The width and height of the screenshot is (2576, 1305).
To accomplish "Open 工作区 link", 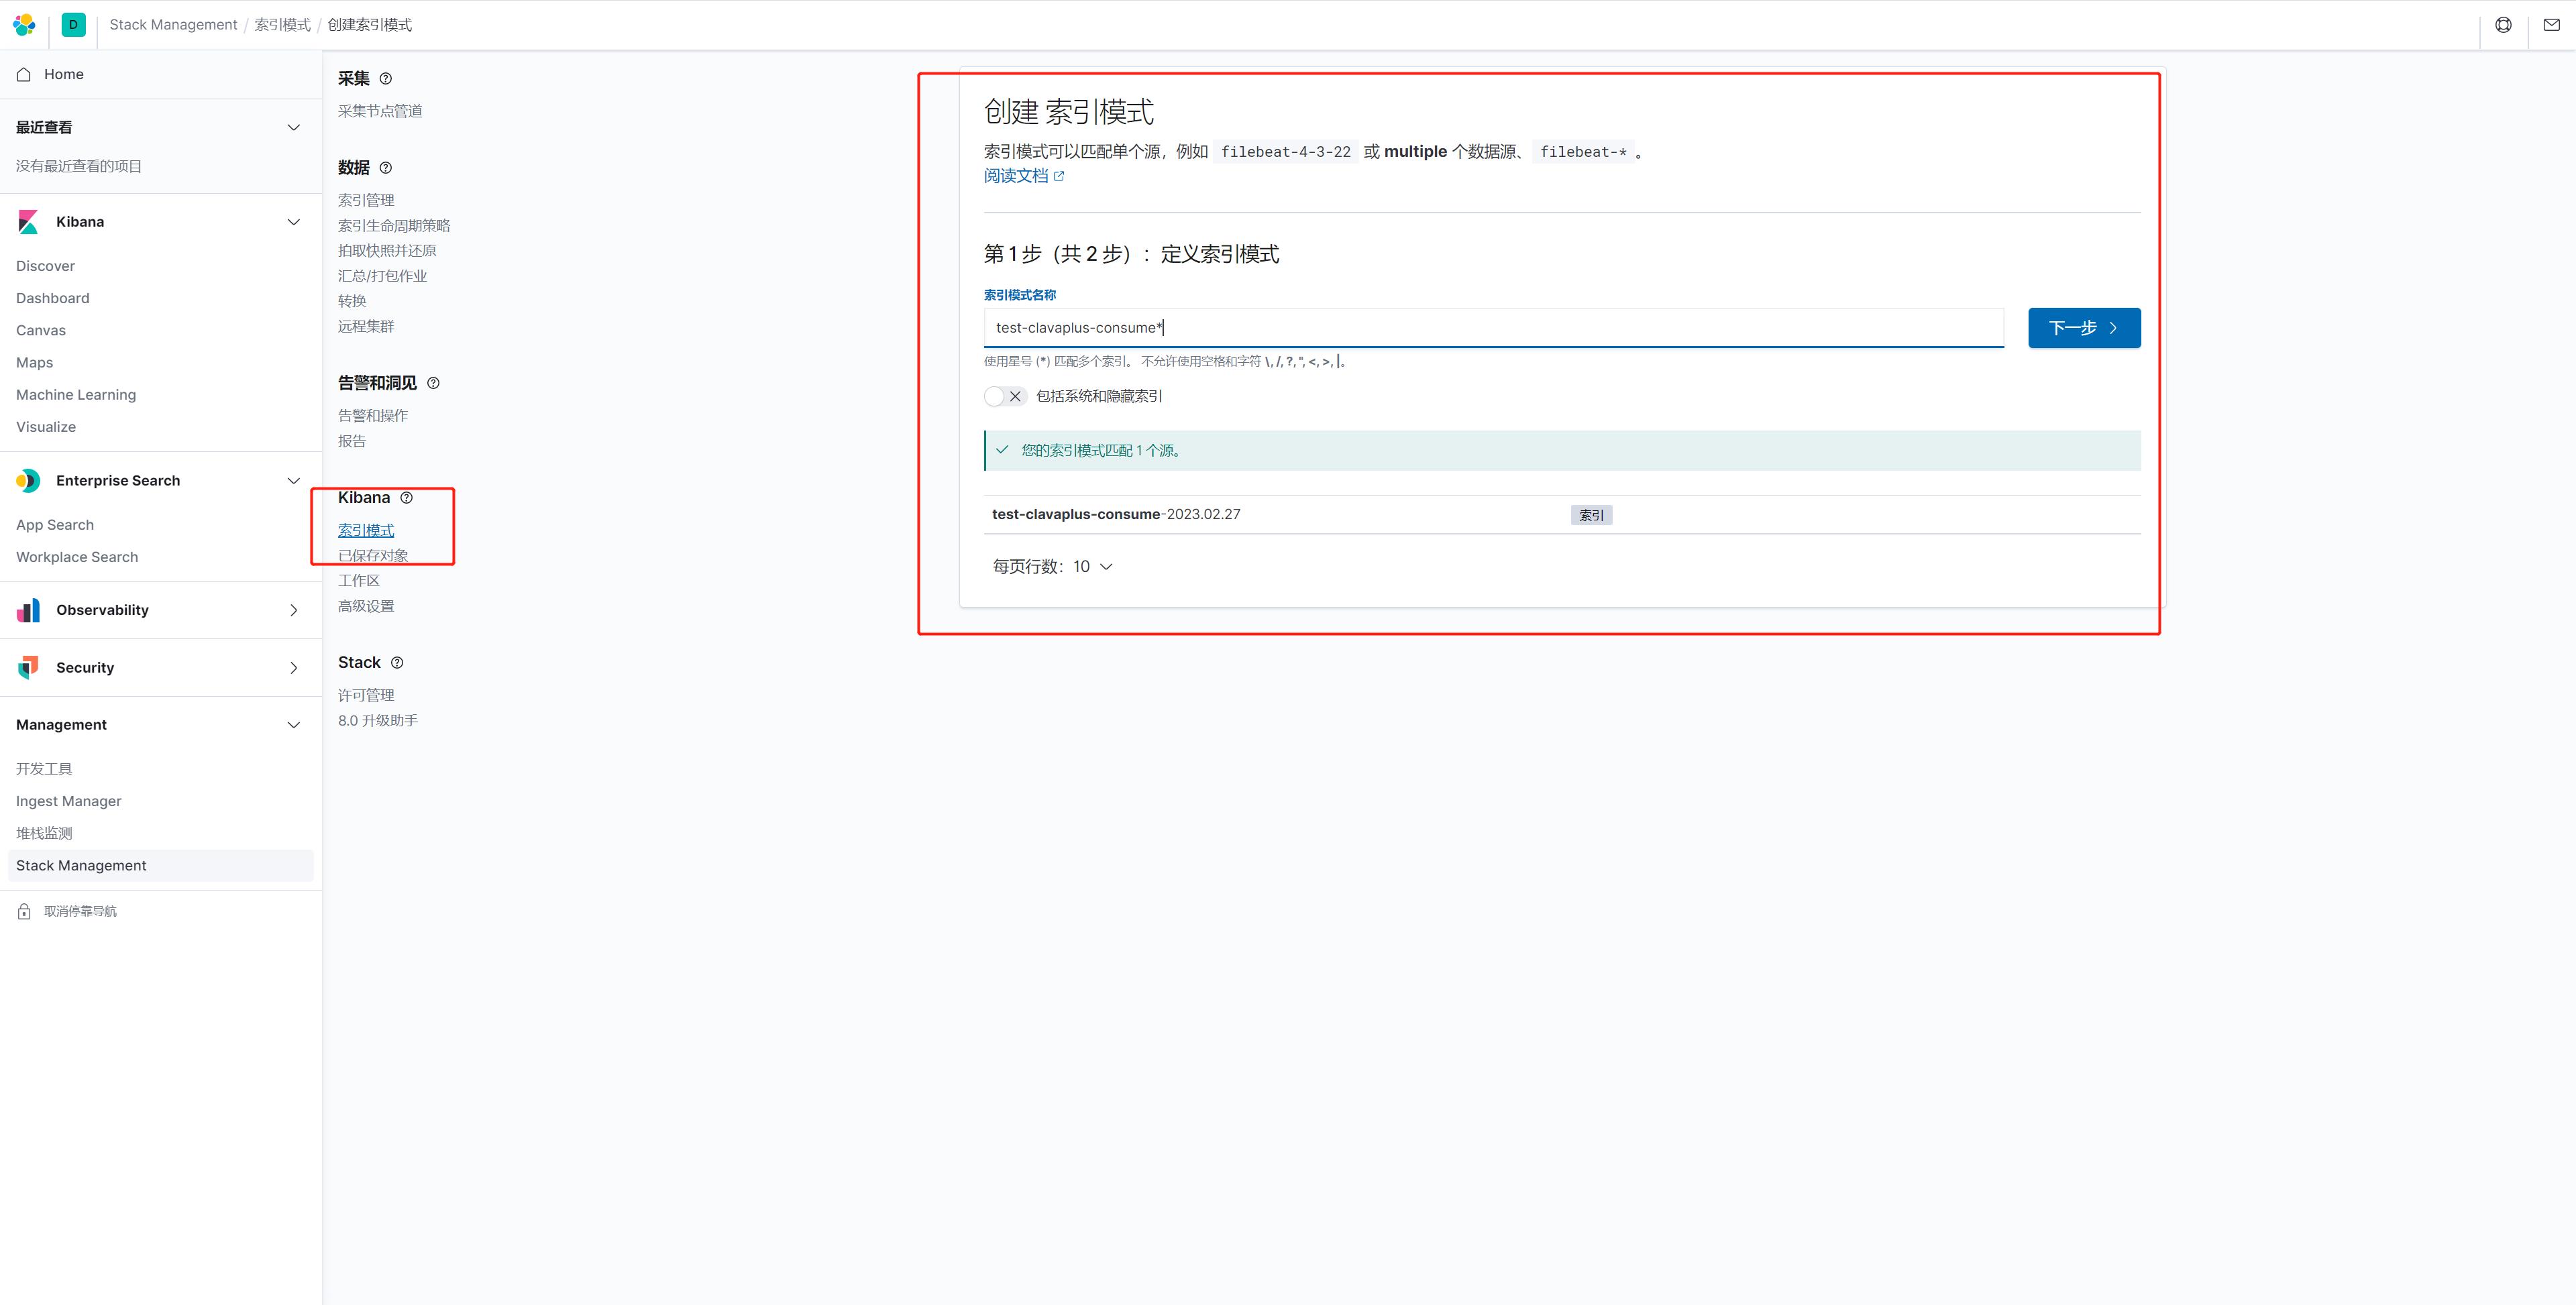I will pos(359,581).
